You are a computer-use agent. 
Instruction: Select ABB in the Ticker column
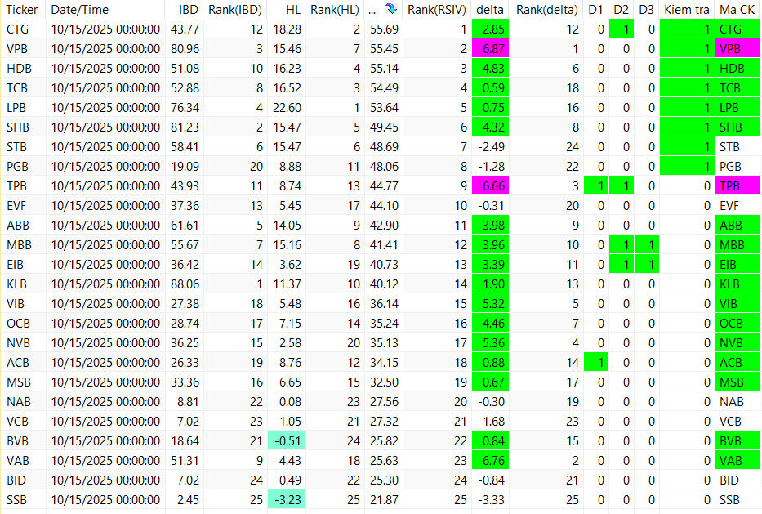click(x=18, y=226)
